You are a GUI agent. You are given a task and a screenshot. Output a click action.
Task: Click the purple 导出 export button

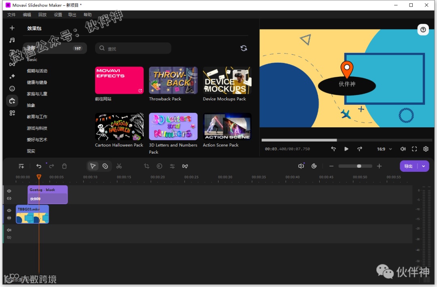(409, 166)
